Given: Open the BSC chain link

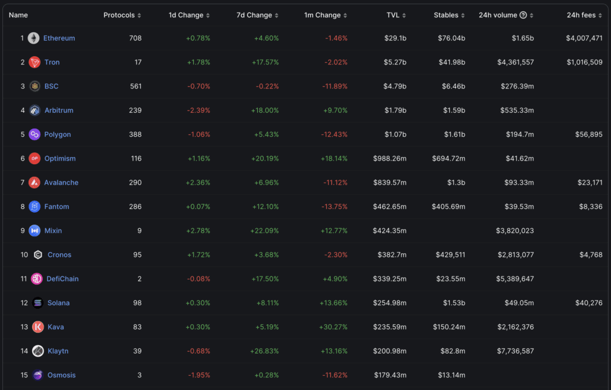Looking at the screenshot, I should [51, 86].
